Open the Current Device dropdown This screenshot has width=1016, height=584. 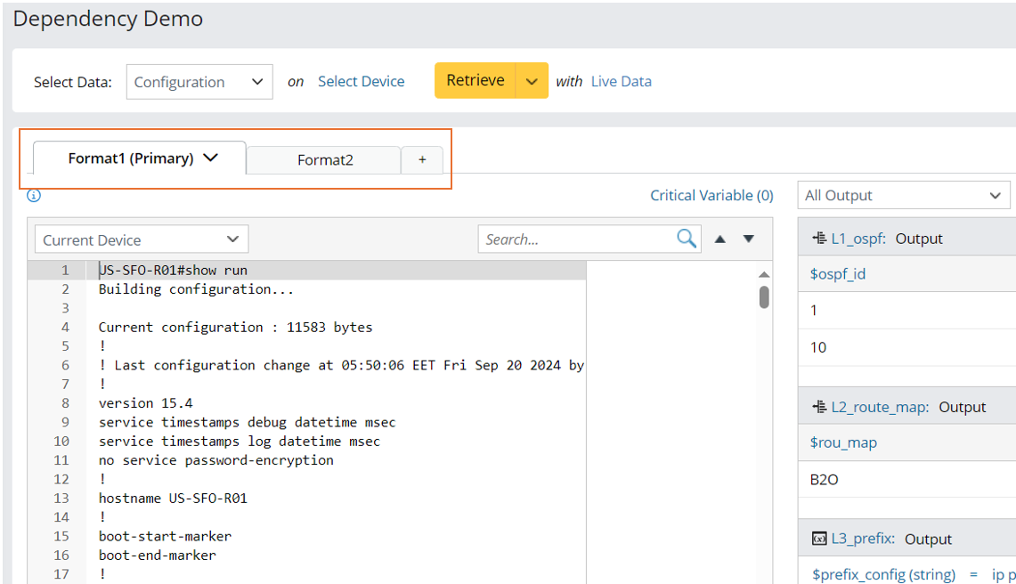[142, 239]
